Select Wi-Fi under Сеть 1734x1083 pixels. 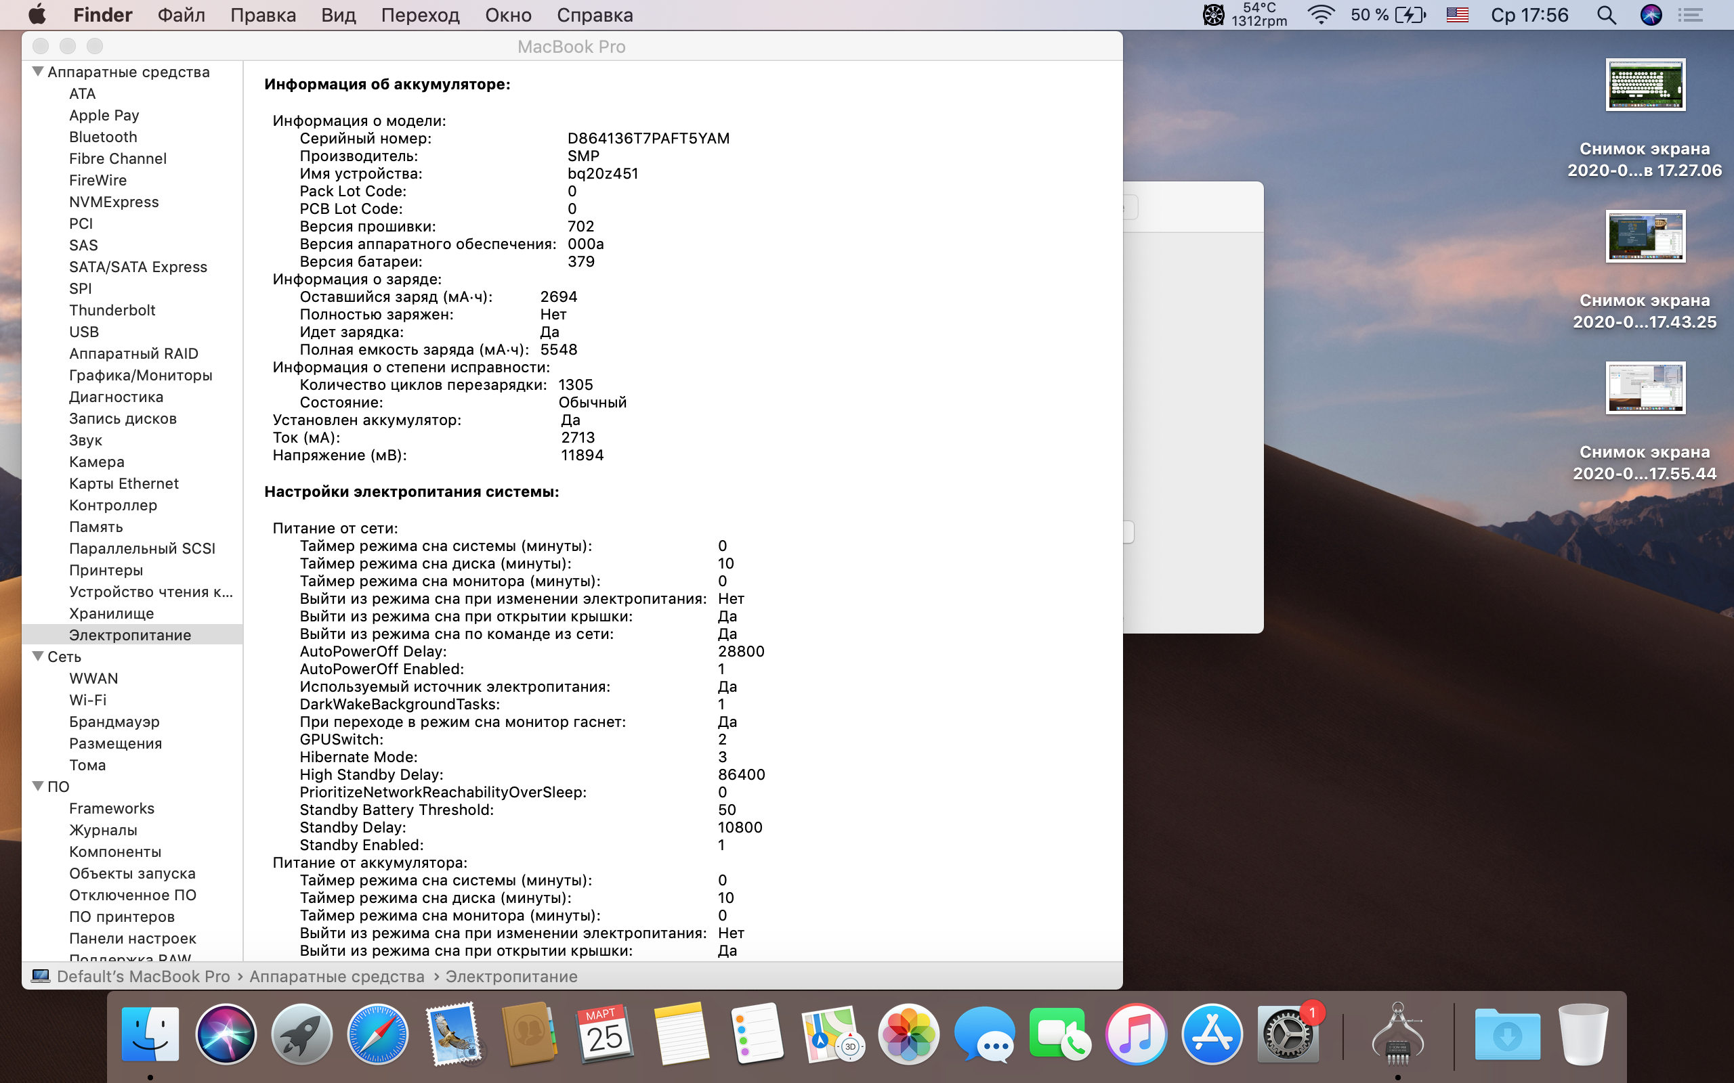tap(87, 700)
